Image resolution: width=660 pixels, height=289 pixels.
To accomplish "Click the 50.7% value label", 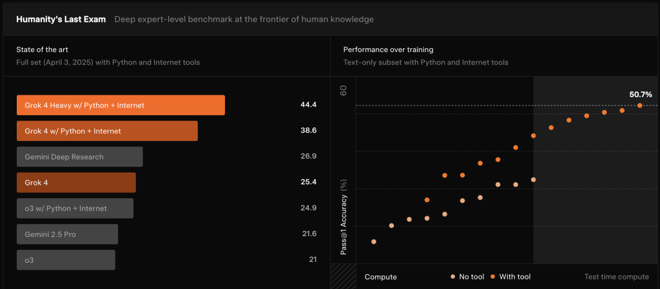I will [641, 94].
